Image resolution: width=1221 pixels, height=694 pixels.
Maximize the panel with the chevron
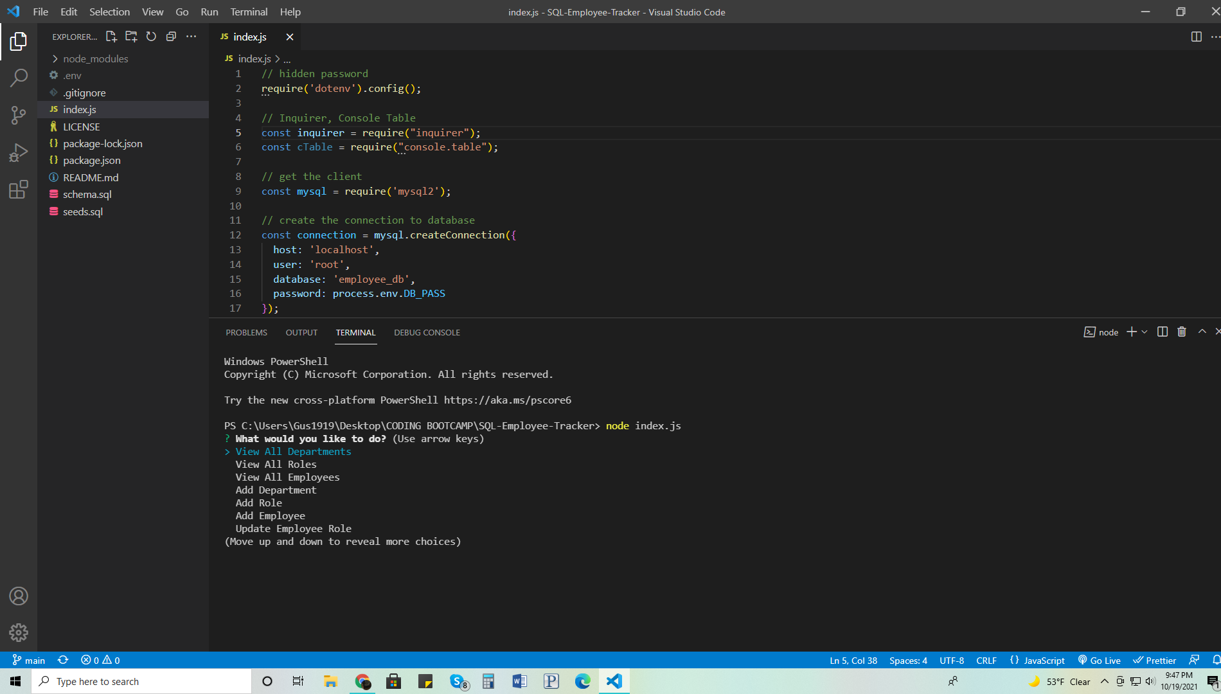(x=1202, y=332)
